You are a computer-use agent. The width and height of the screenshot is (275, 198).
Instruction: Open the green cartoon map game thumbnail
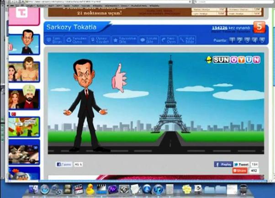click(x=24, y=127)
